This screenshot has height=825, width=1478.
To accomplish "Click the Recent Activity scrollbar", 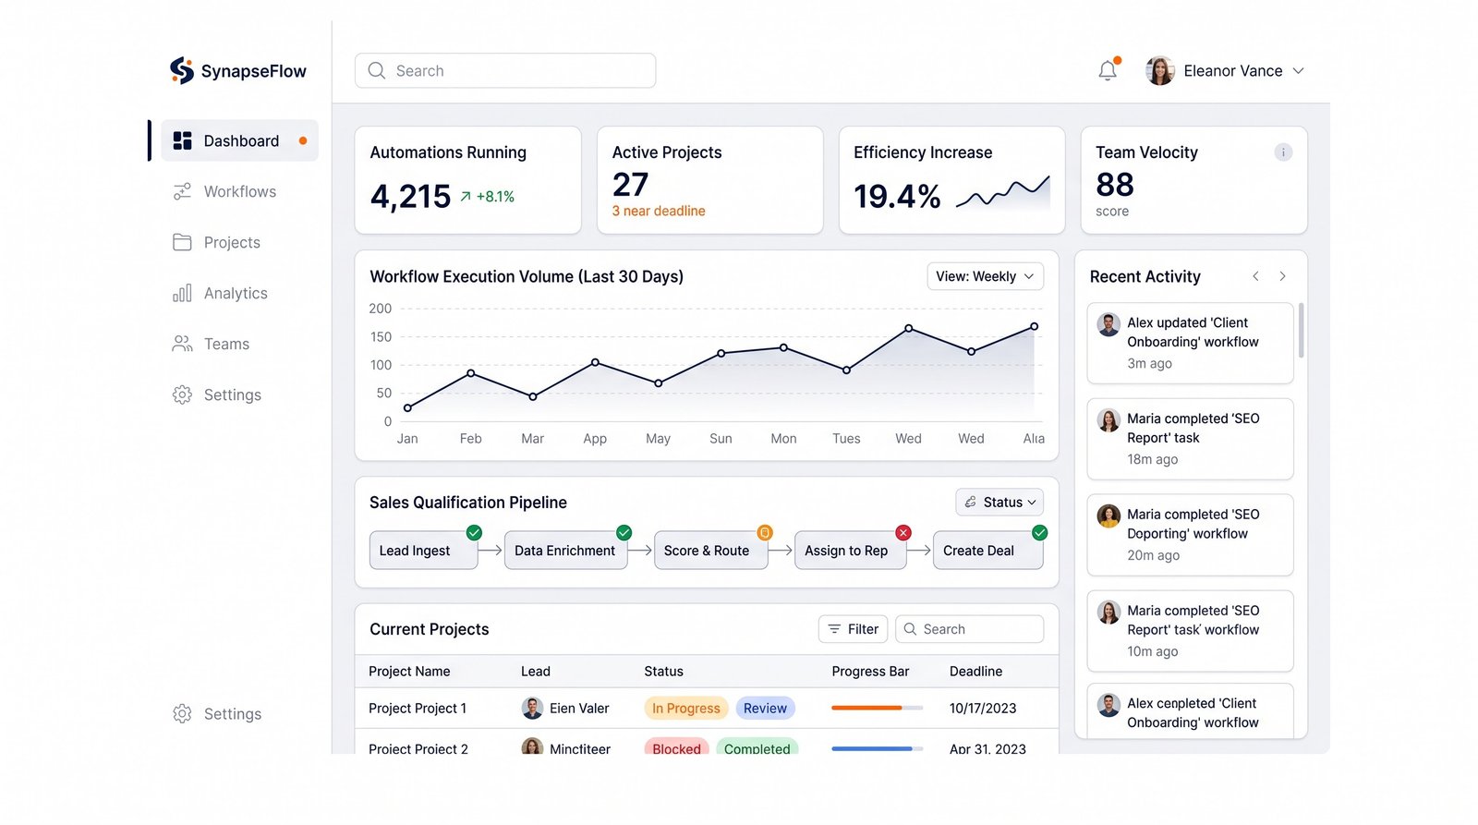I will [1301, 331].
